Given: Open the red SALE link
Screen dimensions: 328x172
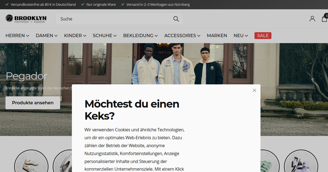Looking at the screenshot, I should pyautogui.click(x=263, y=35).
